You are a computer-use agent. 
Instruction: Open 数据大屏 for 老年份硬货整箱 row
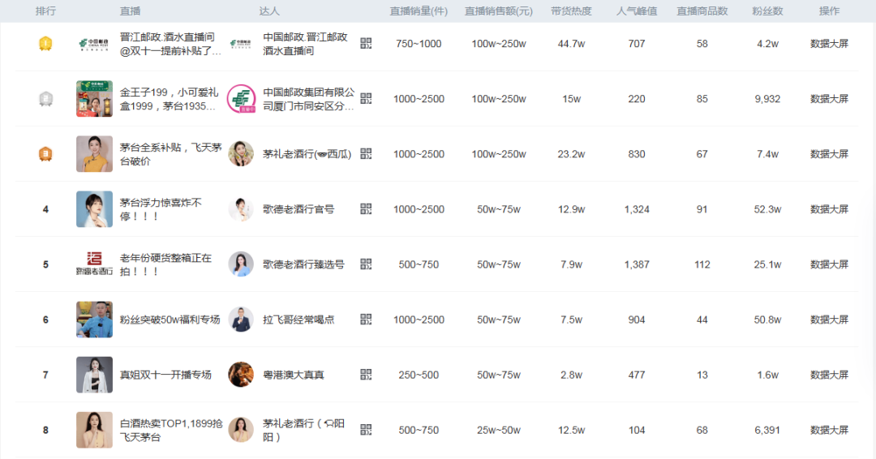829,264
